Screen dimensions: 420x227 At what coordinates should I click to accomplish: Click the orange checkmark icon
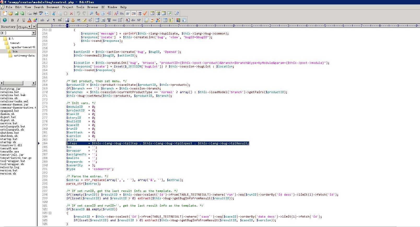click(x=145, y=13)
